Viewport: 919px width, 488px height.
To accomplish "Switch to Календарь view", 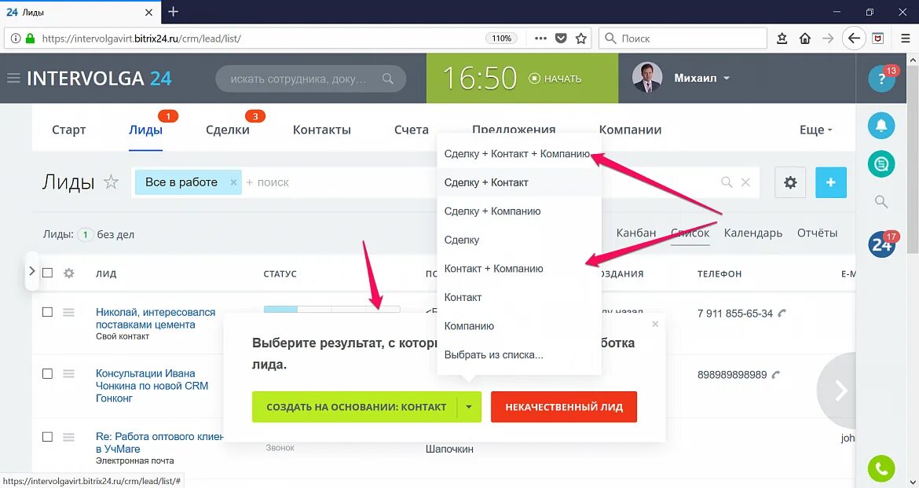I will [753, 233].
